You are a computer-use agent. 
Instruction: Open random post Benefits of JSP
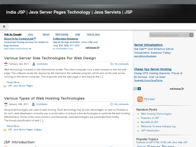pos(149,122)
